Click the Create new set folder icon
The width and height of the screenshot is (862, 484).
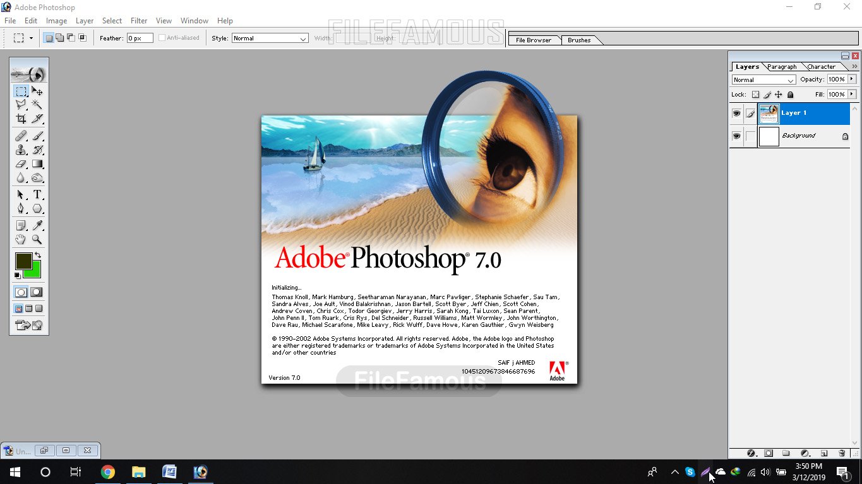click(x=786, y=453)
